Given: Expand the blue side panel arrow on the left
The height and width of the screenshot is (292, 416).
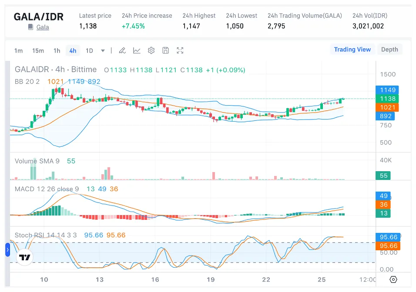Looking at the screenshot, I should coord(7,250).
